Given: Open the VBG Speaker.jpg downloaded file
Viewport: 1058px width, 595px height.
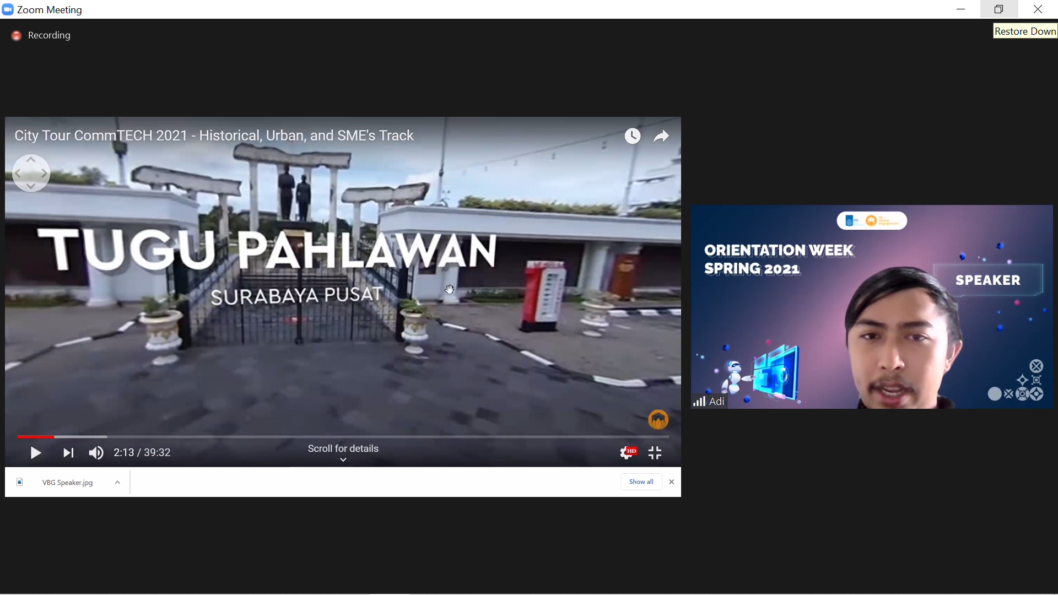Looking at the screenshot, I should 67,483.
